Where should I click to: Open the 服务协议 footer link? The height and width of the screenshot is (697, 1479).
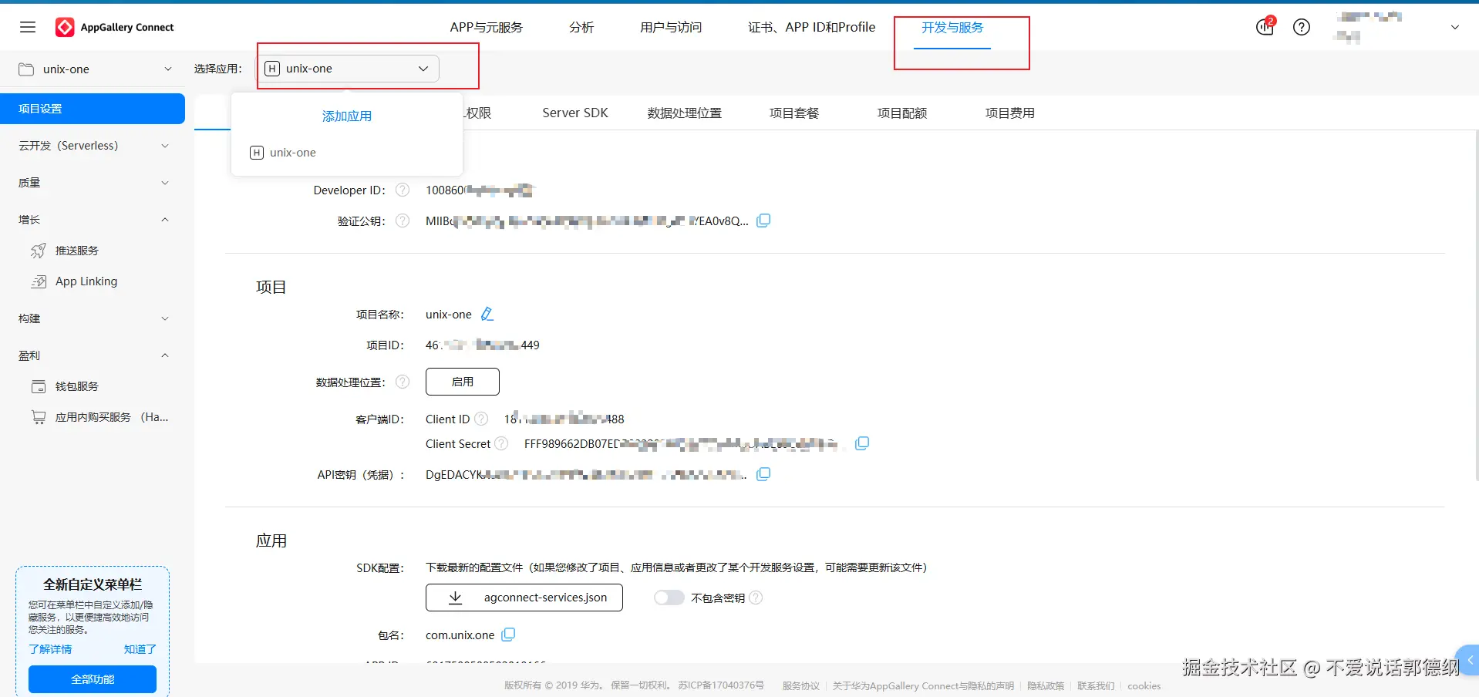click(x=801, y=685)
